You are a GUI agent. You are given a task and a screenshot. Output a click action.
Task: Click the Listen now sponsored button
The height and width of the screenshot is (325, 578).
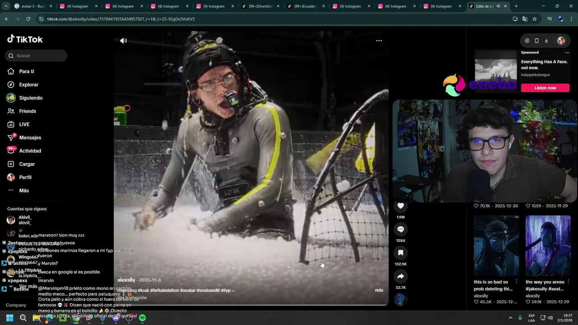[545, 88]
